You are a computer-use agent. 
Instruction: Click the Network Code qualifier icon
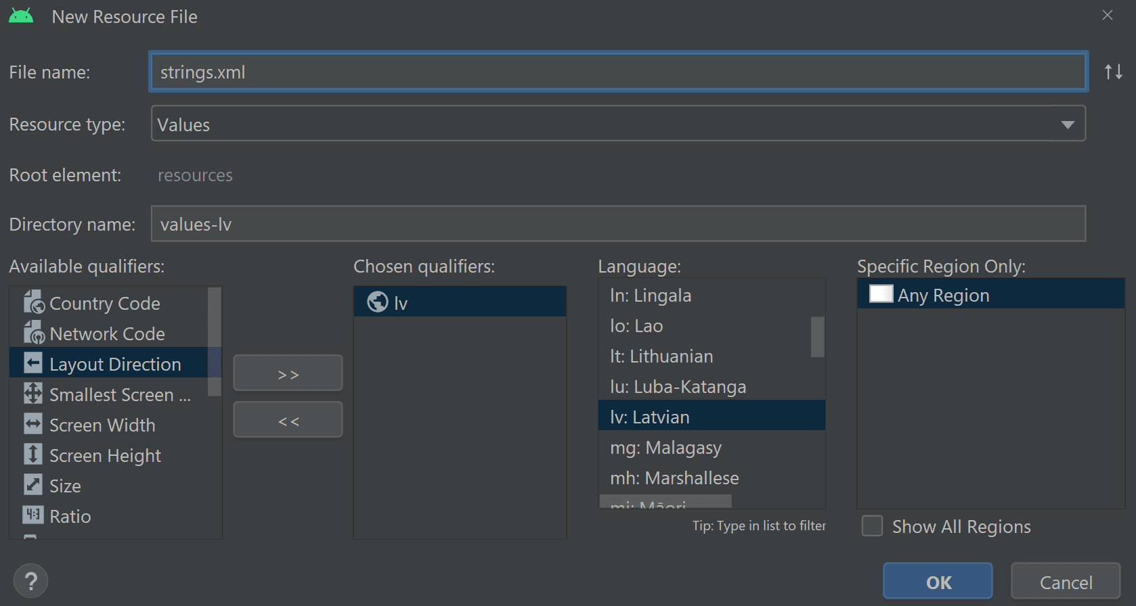point(33,333)
